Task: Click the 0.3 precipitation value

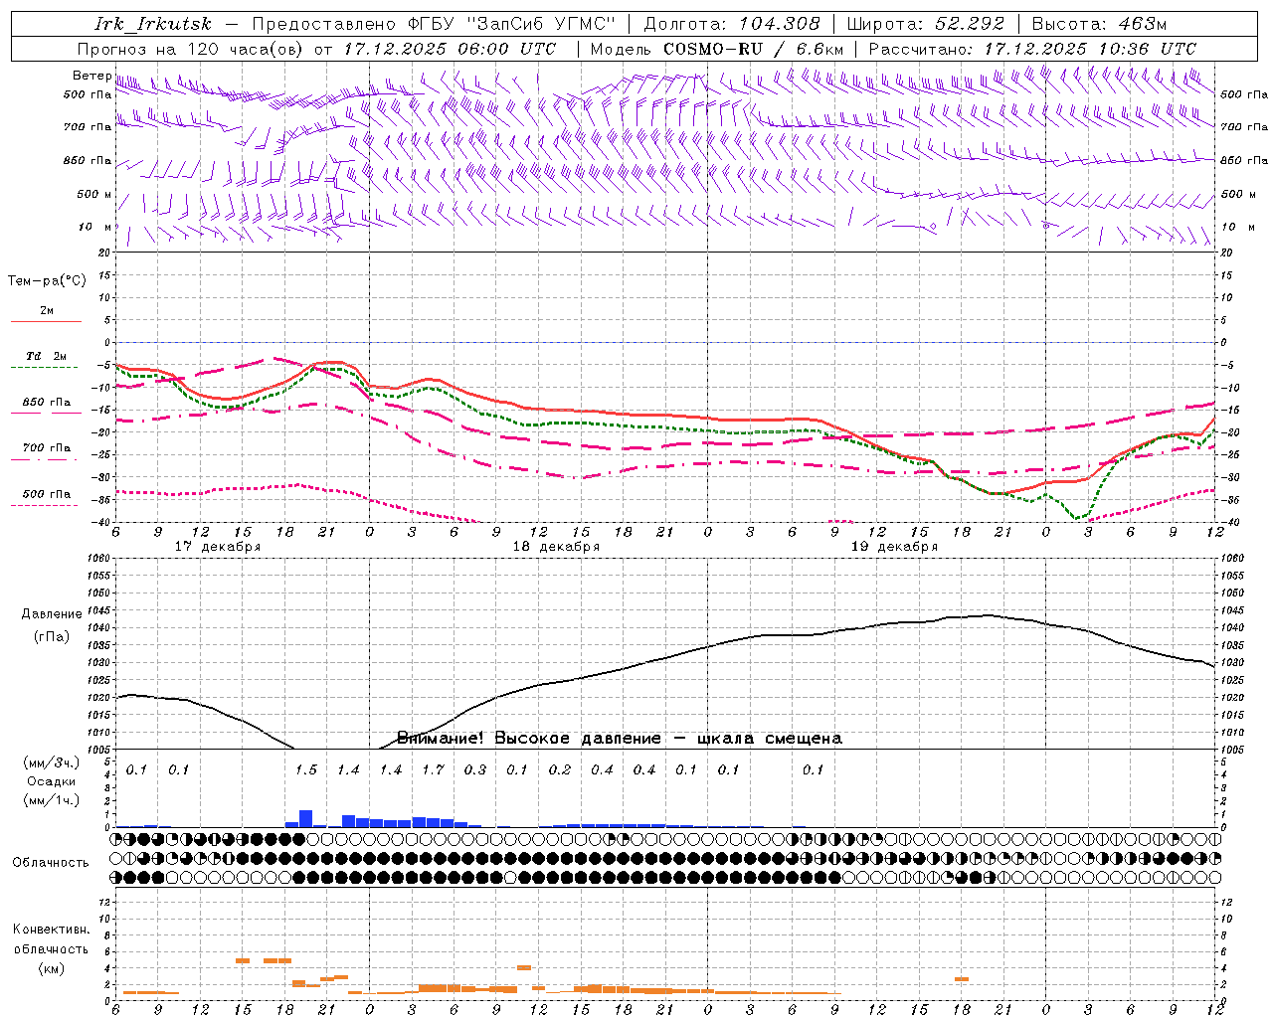Action: pyautogui.click(x=475, y=770)
